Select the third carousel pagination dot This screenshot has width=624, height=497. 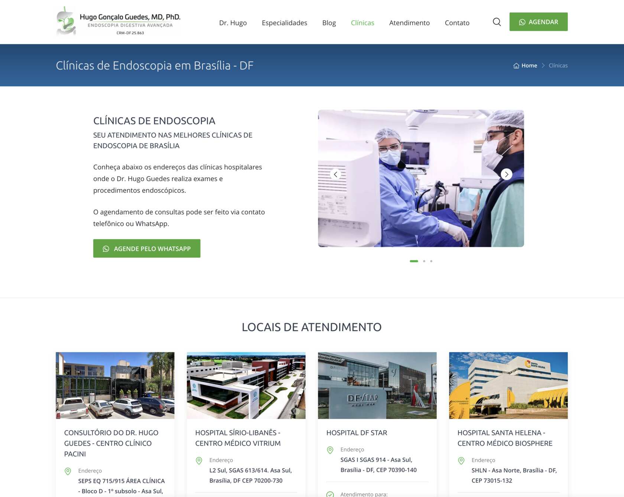pyautogui.click(x=431, y=261)
